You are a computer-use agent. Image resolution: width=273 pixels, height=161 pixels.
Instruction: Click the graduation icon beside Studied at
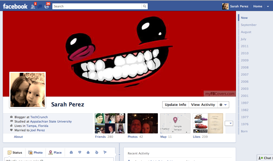tap(12, 121)
